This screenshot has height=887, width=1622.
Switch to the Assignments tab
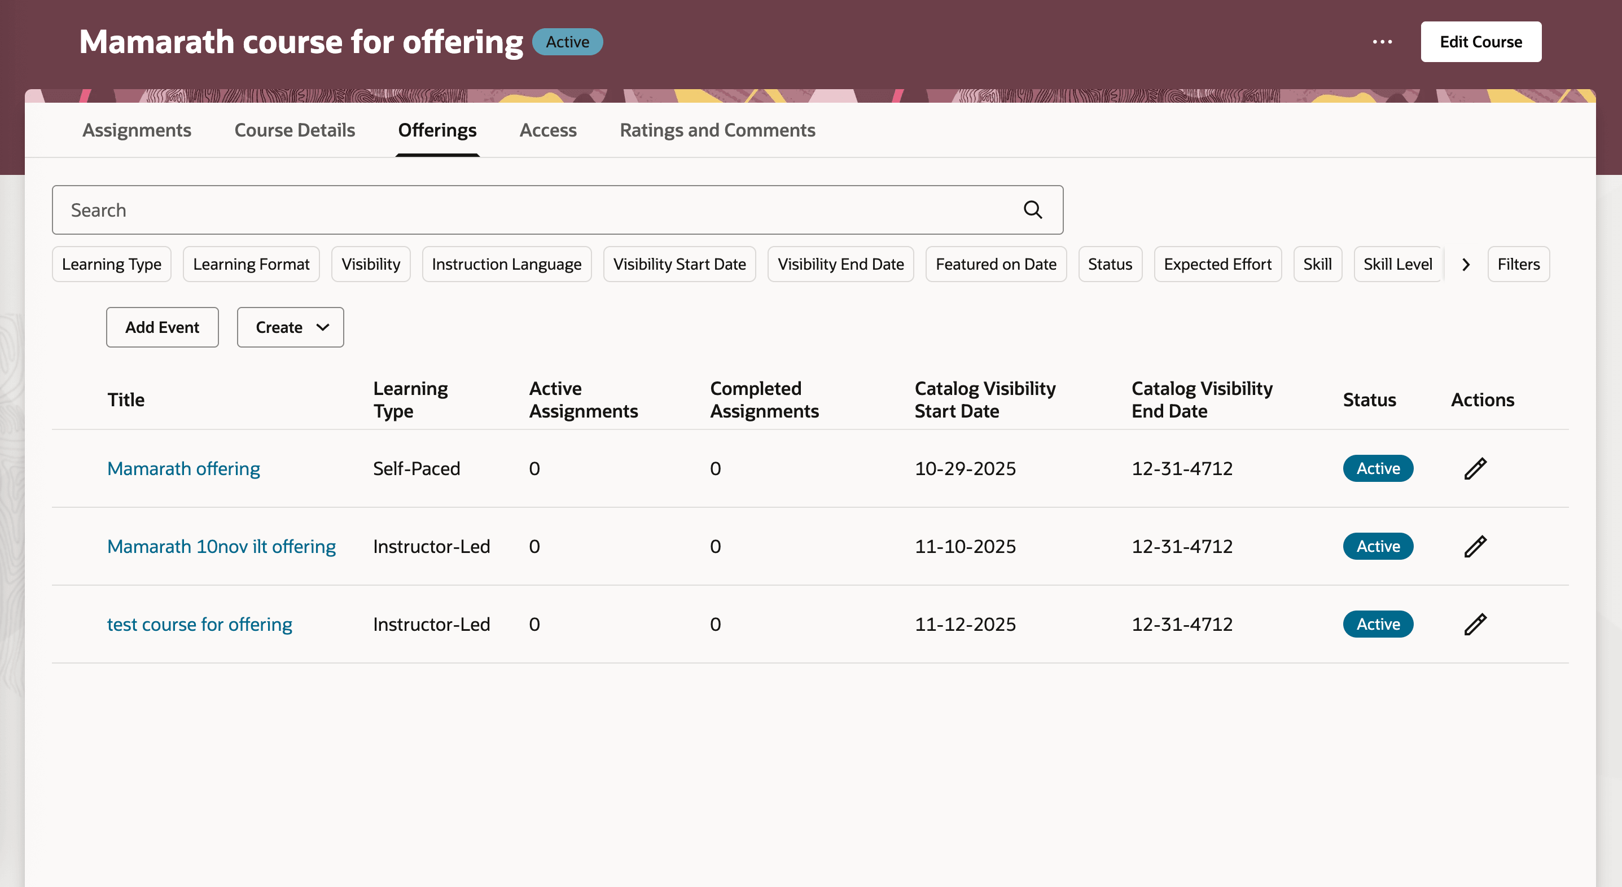[137, 130]
